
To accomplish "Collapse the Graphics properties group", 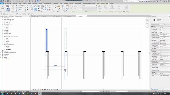I will coord(169,26).
